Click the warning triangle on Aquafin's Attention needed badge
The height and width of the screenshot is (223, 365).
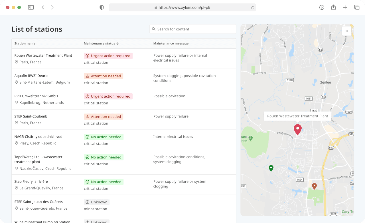tap(87, 76)
